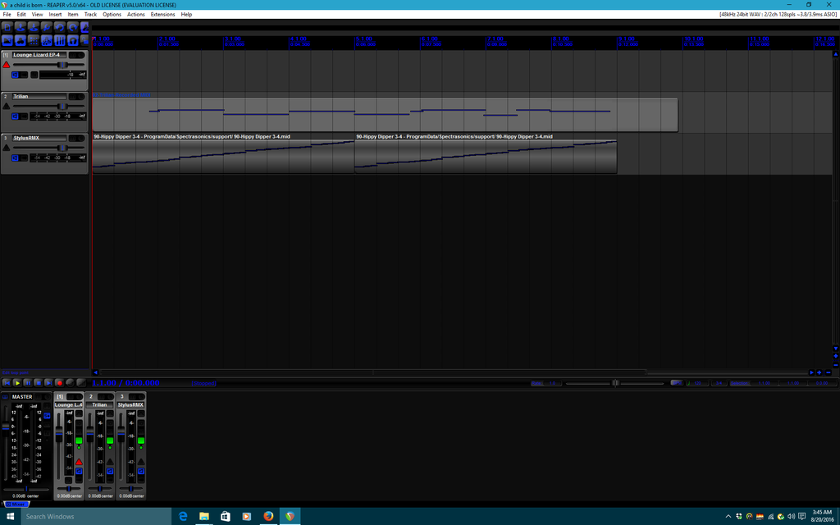The height and width of the screenshot is (525, 840).
Task: Click the New Project toolbar icon
Action: tap(7, 27)
